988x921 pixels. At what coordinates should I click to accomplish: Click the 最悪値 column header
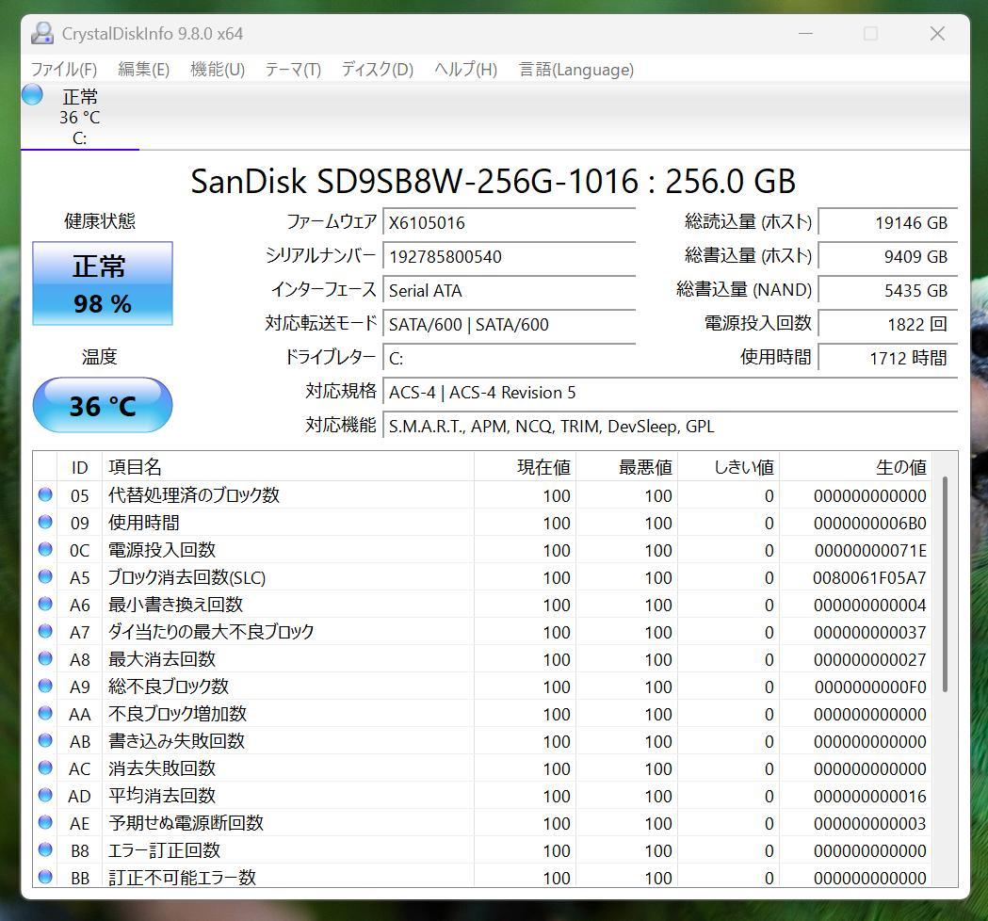coord(626,467)
